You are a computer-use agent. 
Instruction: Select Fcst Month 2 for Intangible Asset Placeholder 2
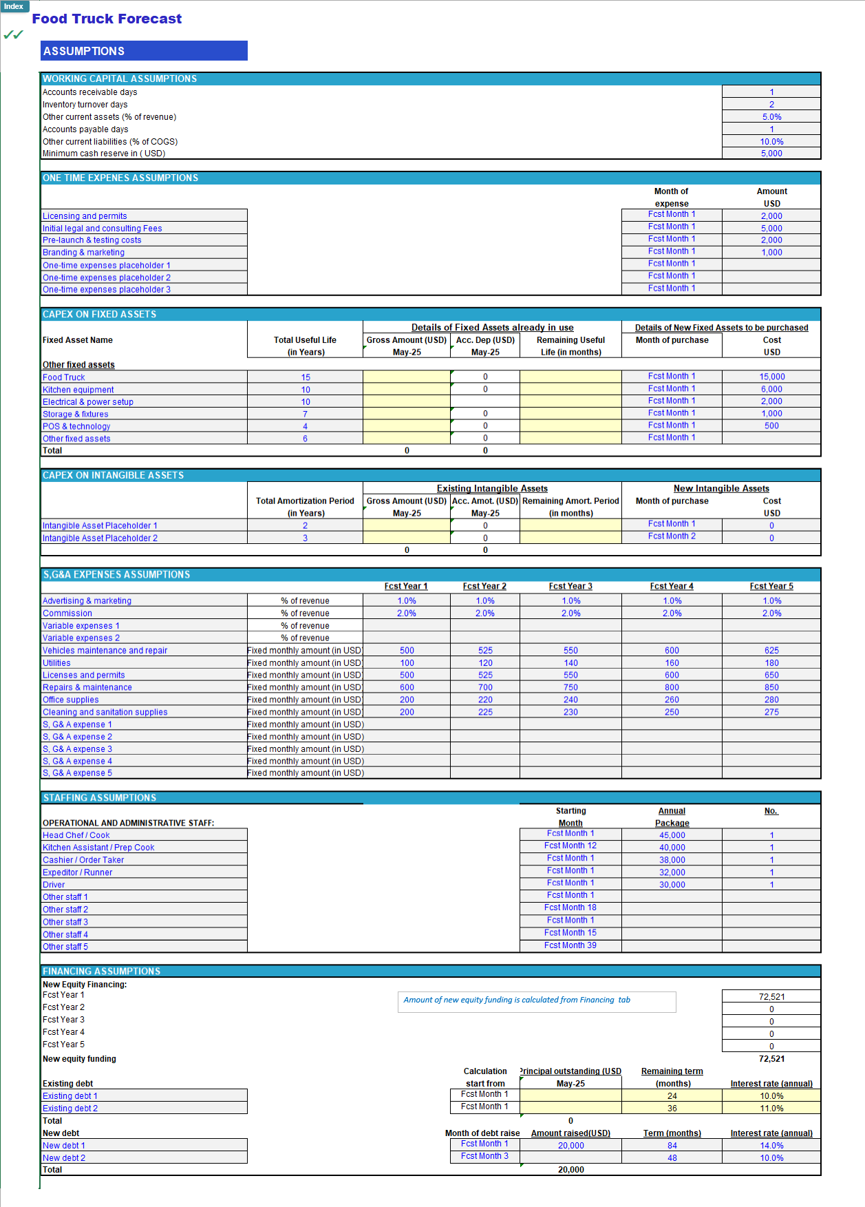click(x=672, y=536)
